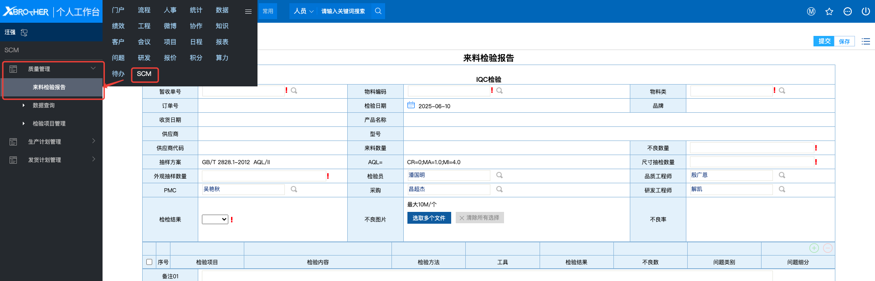Open the 人员 search type dropdown

pyautogui.click(x=303, y=11)
